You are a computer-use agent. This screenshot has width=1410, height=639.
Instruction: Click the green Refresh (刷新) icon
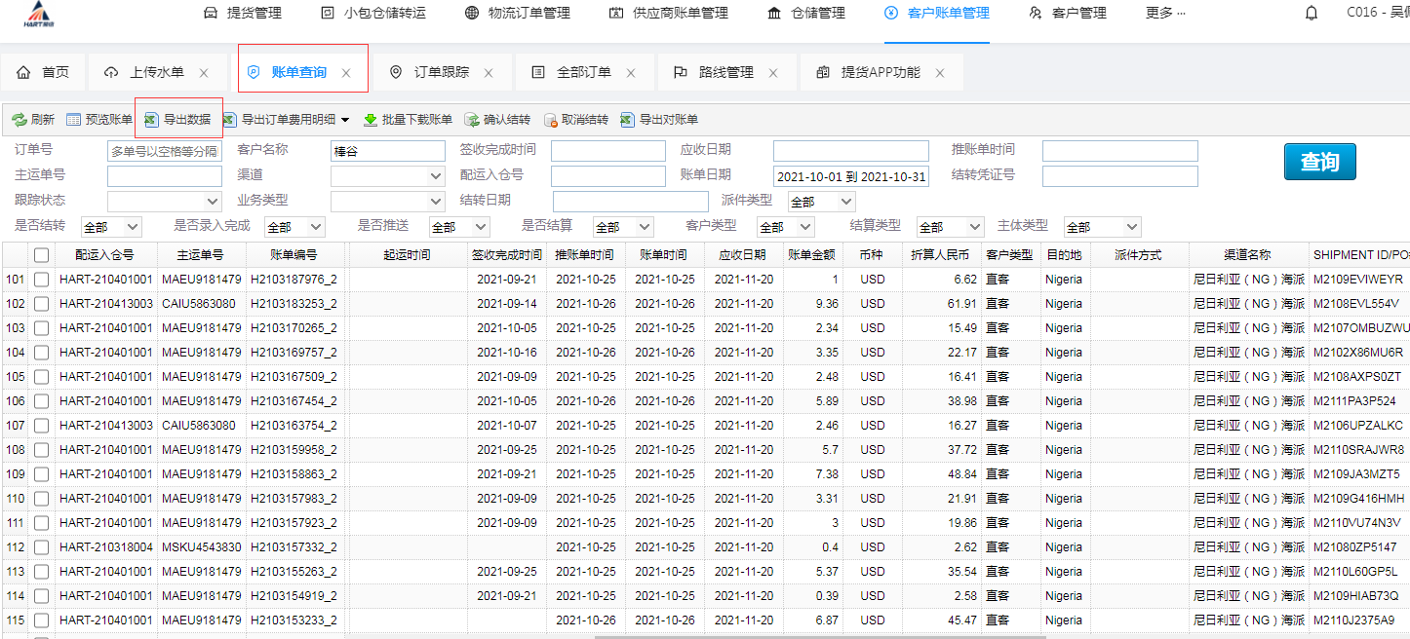[20, 120]
